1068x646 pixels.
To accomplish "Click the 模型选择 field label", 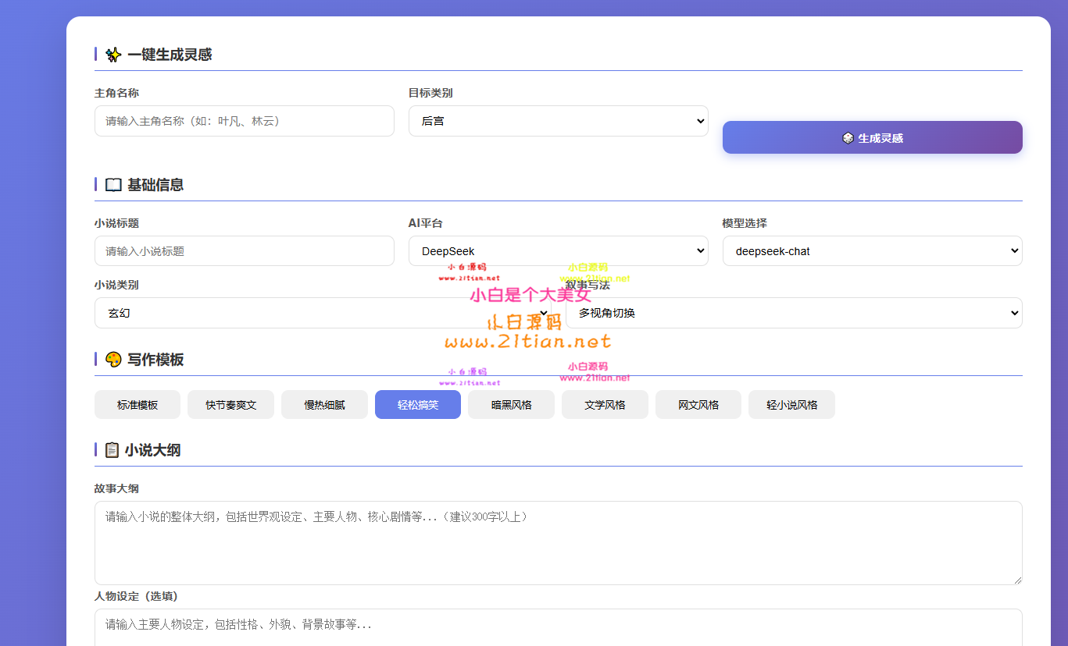I will 745,223.
